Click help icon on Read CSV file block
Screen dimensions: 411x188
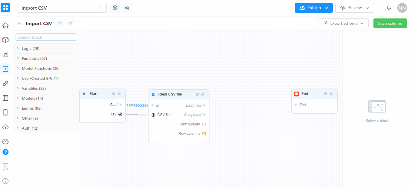pyautogui.click(x=197, y=94)
